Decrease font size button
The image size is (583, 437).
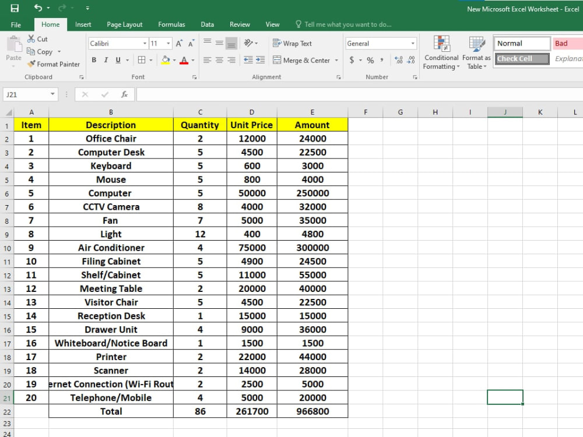[191, 44]
